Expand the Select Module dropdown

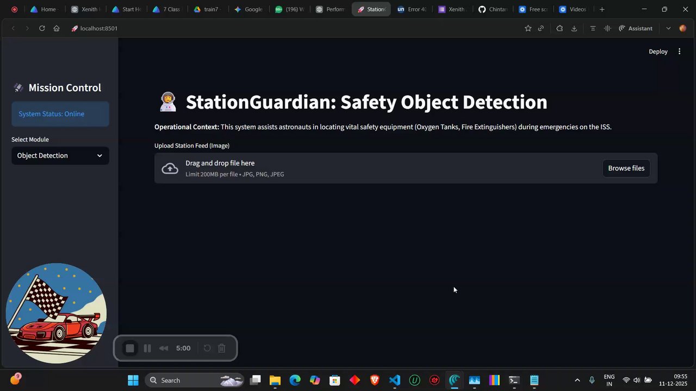pyautogui.click(x=60, y=155)
